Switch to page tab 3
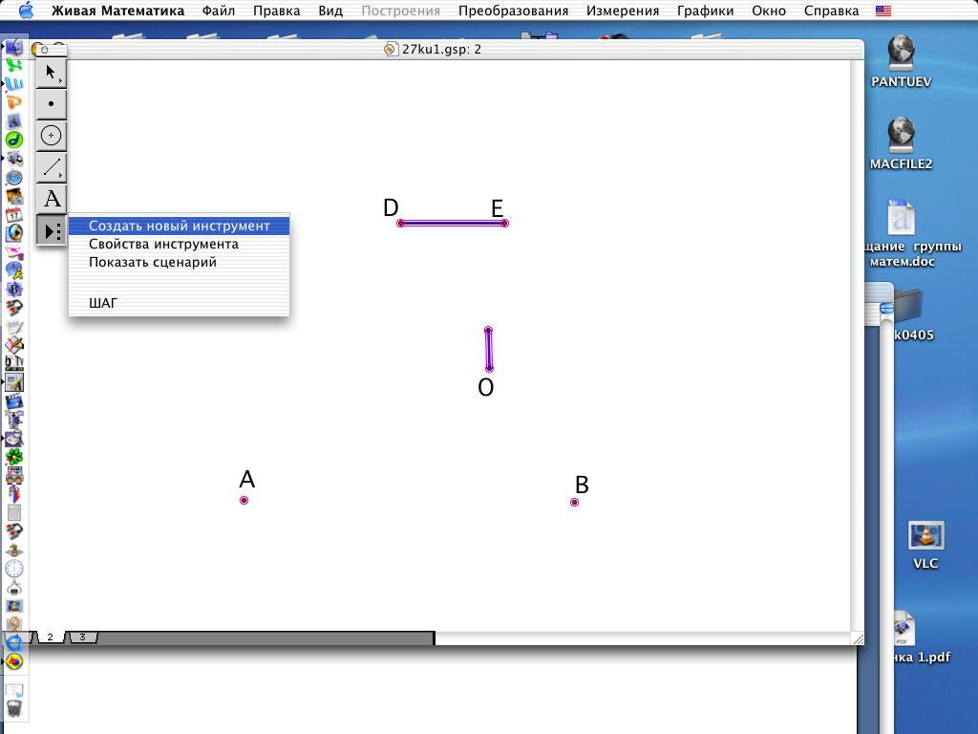 [82, 637]
